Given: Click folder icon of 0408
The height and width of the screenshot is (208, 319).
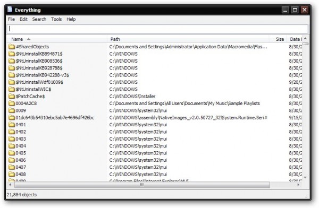Looking at the screenshot, I should point(12,174).
